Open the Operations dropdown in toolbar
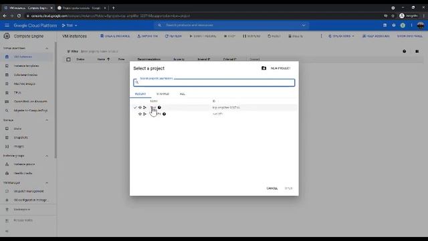The image size is (428, 241). pos(341,36)
